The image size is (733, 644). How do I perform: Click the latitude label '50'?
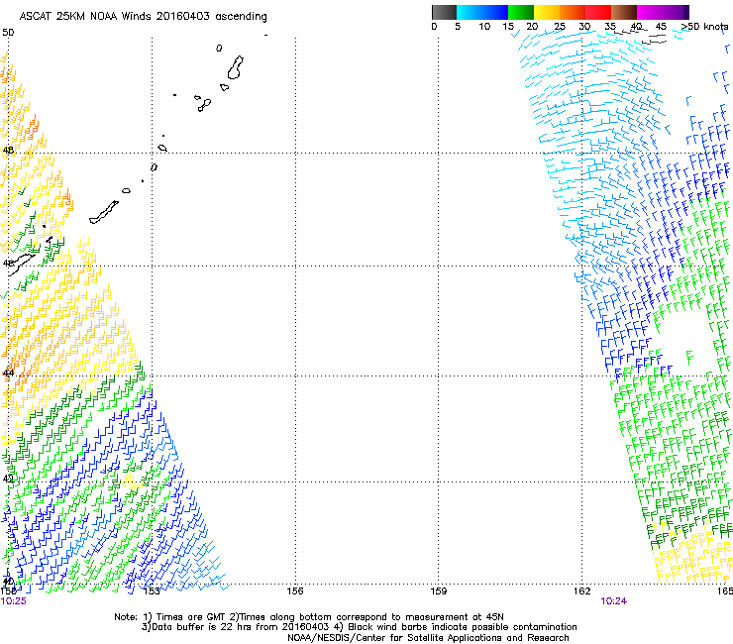[x=8, y=33]
